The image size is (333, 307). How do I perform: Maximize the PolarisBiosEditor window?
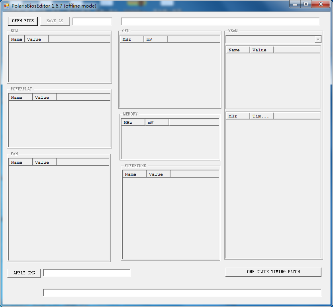click(306, 4)
